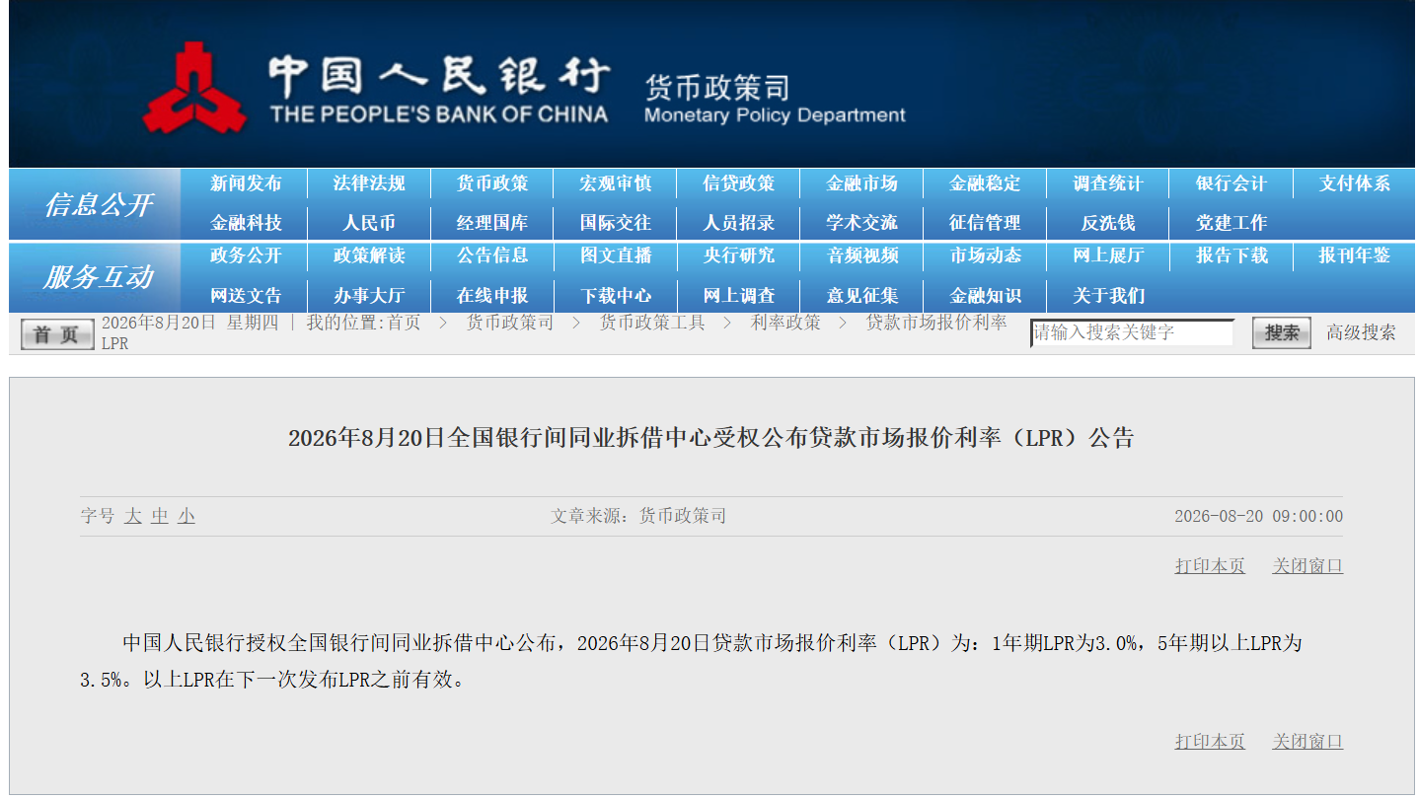The width and height of the screenshot is (1418, 799).
Task: Click the timestamp 2026-08-20 09:00:00
Action: click(1258, 517)
